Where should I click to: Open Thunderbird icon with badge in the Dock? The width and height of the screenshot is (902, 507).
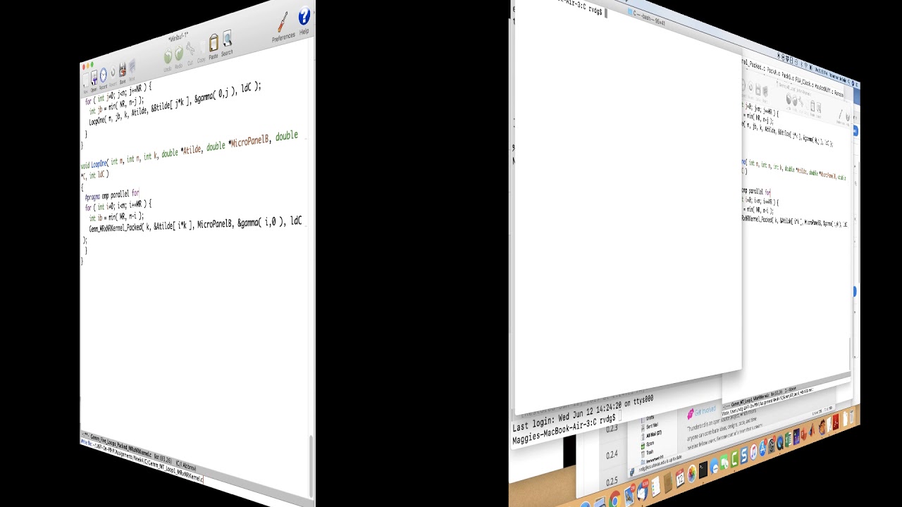[642, 491]
